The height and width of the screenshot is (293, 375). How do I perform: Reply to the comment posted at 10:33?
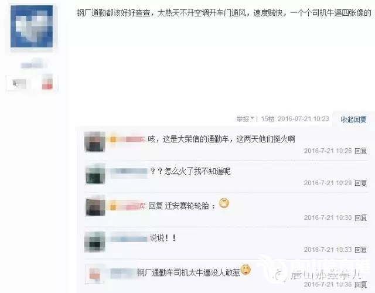click(x=361, y=250)
